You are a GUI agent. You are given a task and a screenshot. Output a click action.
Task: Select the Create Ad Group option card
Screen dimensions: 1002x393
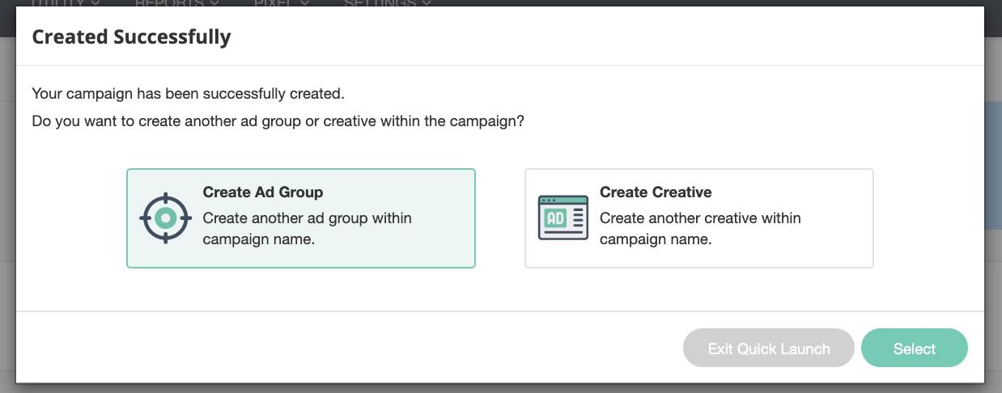[300, 218]
